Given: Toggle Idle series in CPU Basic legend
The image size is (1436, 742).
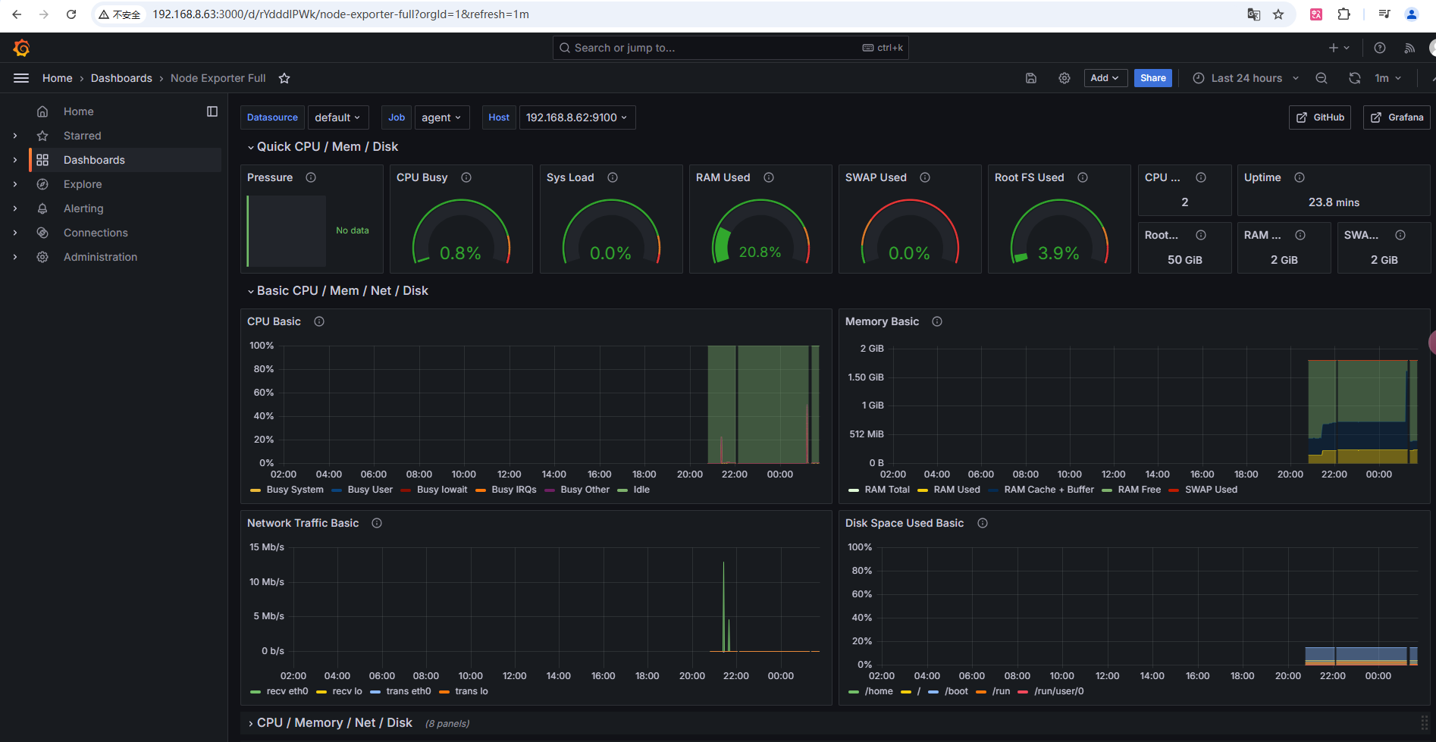Looking at the screenshot, I should [x=641, y=490].
